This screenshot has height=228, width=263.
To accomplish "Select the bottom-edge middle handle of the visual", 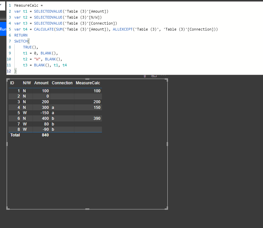I will [x=87, y=209].
